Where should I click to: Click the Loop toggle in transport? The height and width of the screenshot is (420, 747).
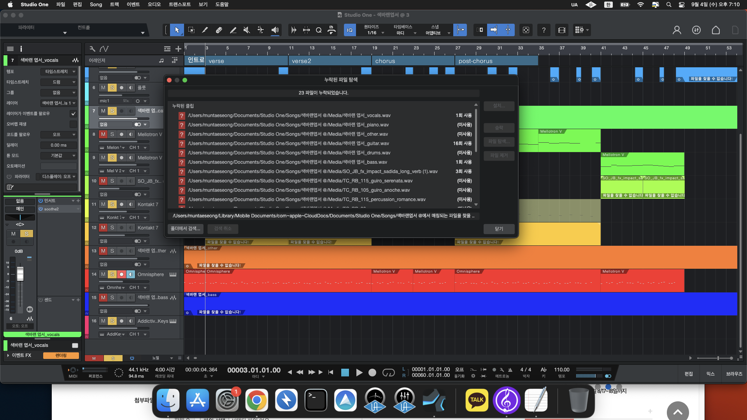click(x=388, y=373)
